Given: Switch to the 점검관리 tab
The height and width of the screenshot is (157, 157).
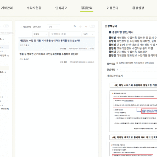Looking at the screenshot, I should click(87, 8).
